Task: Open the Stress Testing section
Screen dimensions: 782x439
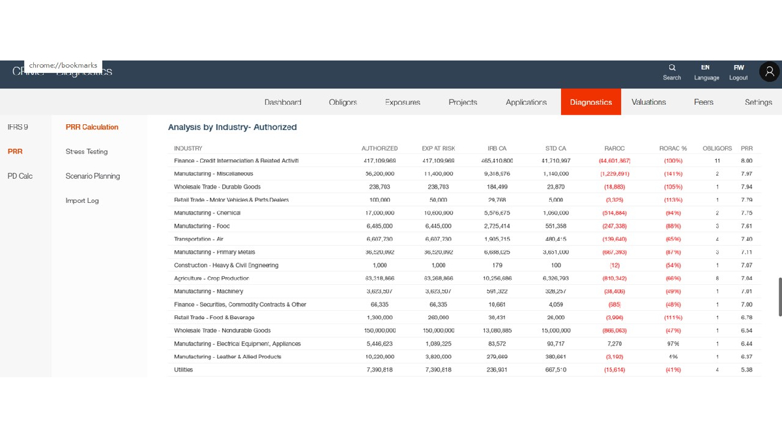Action: click(85, 152)
